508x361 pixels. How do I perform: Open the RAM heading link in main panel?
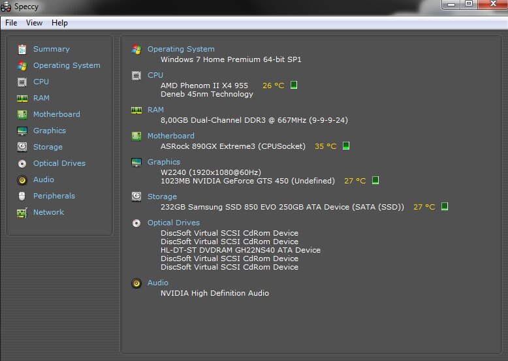[156, 110]
